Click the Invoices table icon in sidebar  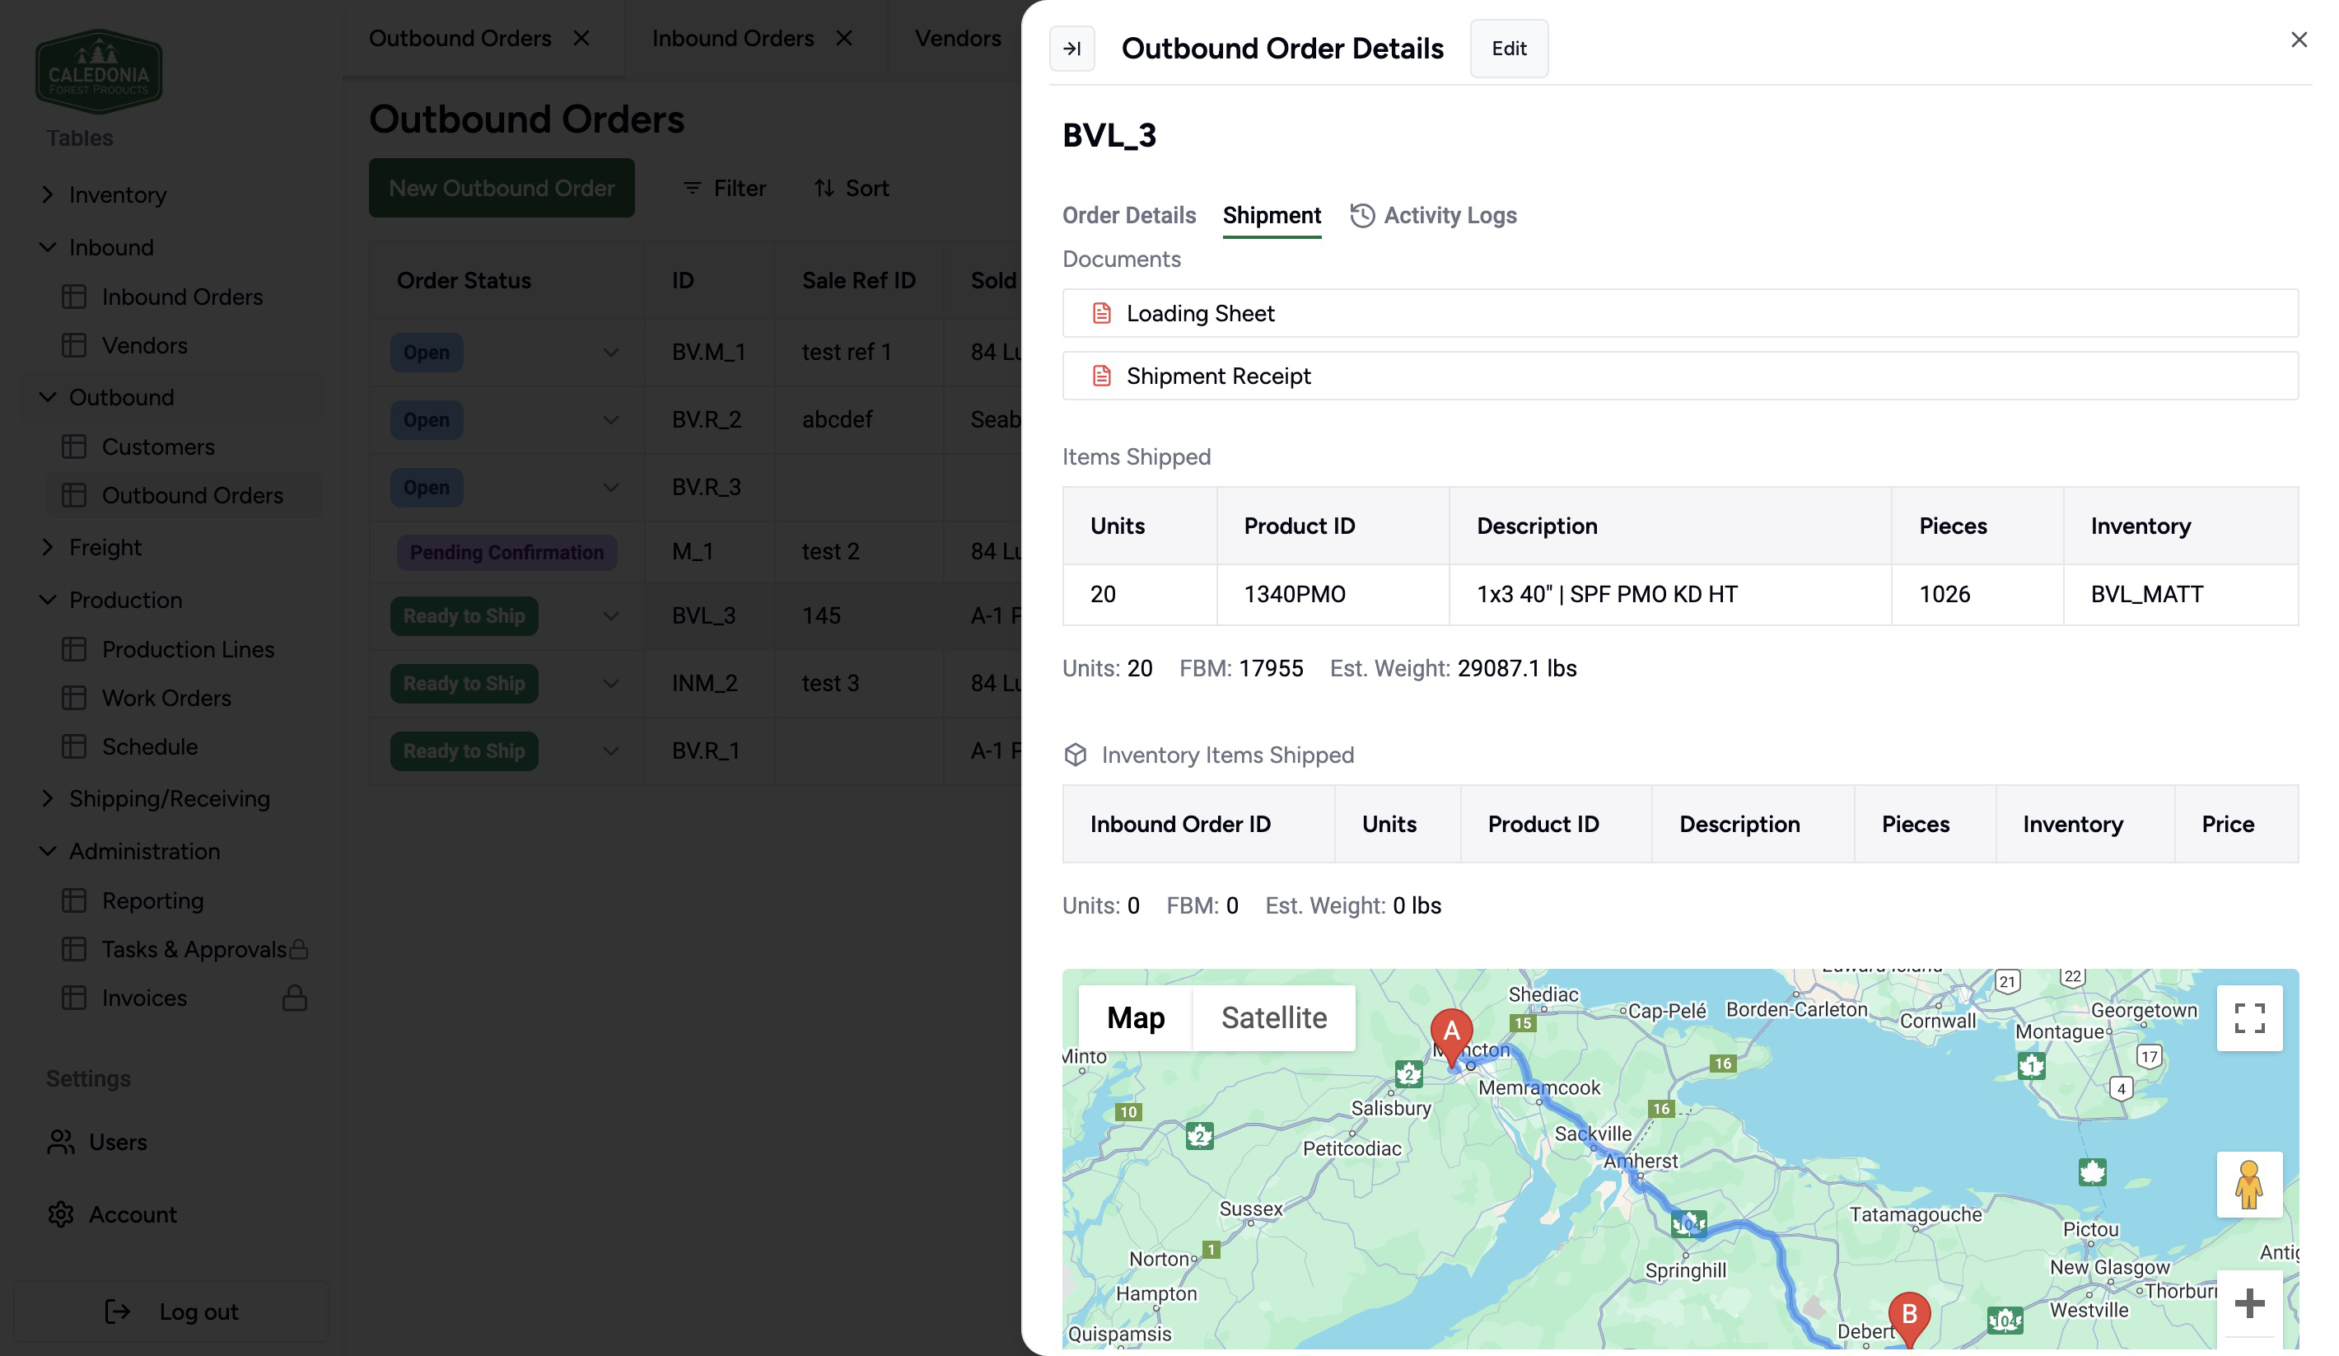(73, 998)
